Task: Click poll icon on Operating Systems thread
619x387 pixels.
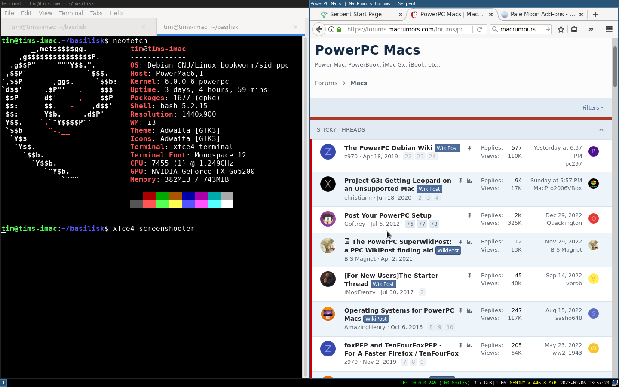Action: click(x=469, y=310)
